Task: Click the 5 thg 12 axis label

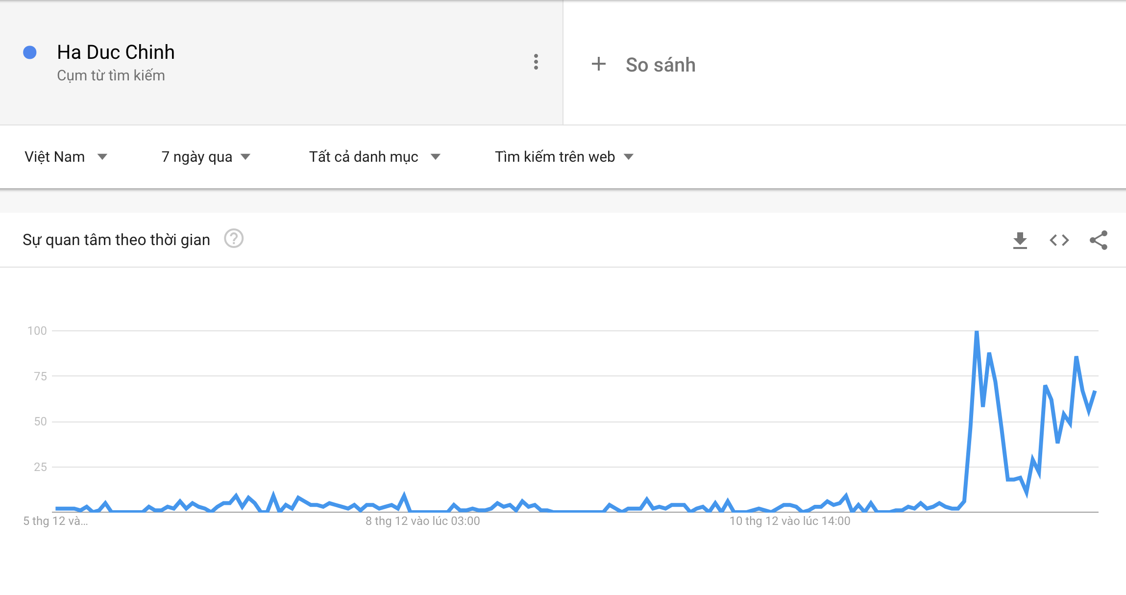Action: click(55, 521)
